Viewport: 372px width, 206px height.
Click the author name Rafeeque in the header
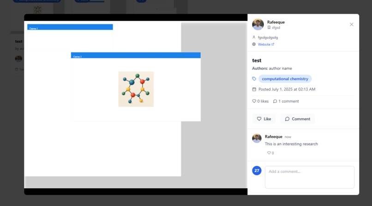pos(276,22)
